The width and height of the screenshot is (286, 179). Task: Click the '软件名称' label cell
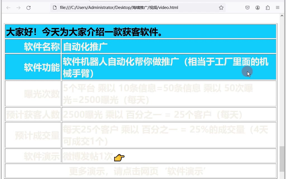(42, 47)
